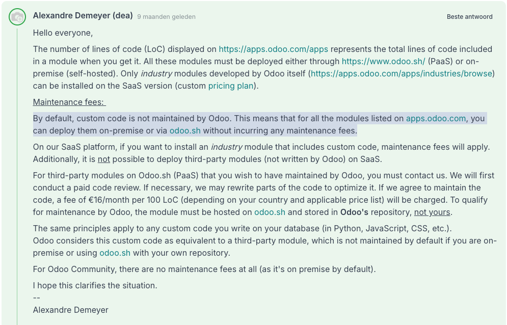The image size is (507, 325).
Task: Click the 'I hope this clarifies' sentence
Action: (x=95, y=286)
